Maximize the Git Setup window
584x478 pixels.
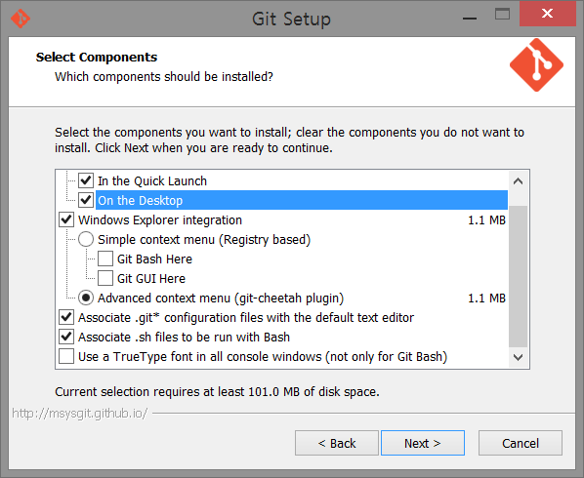502,14
